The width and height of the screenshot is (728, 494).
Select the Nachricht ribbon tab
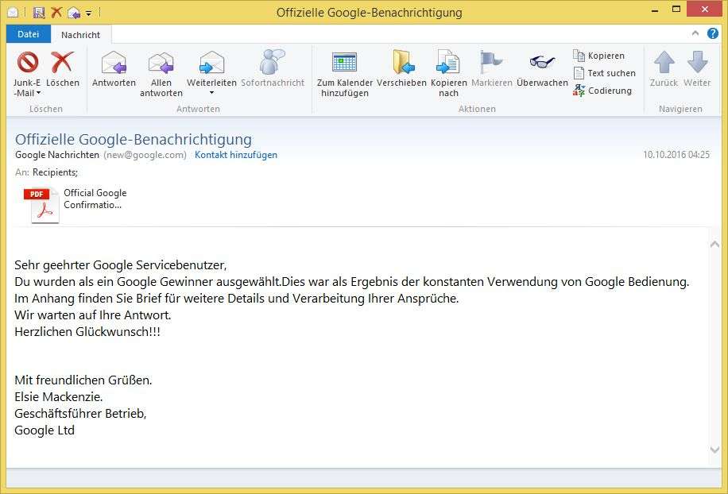80,35
